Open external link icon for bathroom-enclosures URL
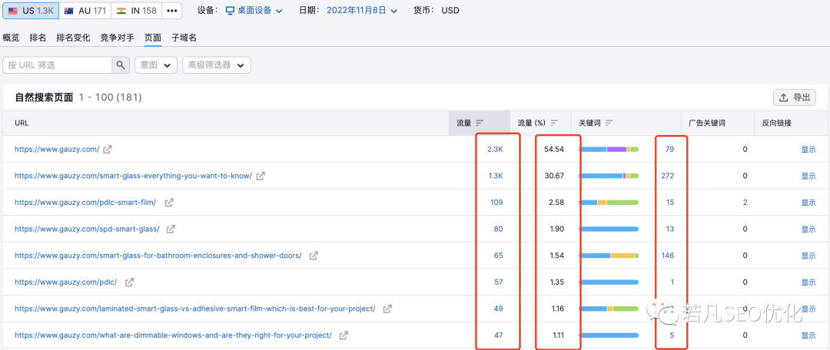The image size is (830, 350). click(x=314, y=256)
